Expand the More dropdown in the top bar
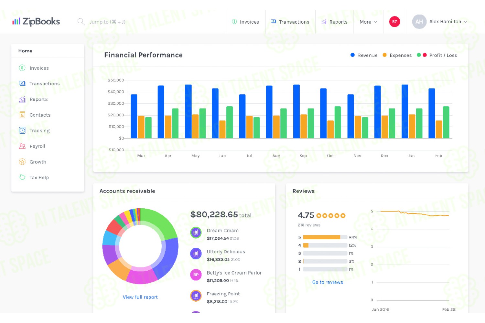Screen dimensions: 485x323 pyautogui.click(x=368, y=22)
